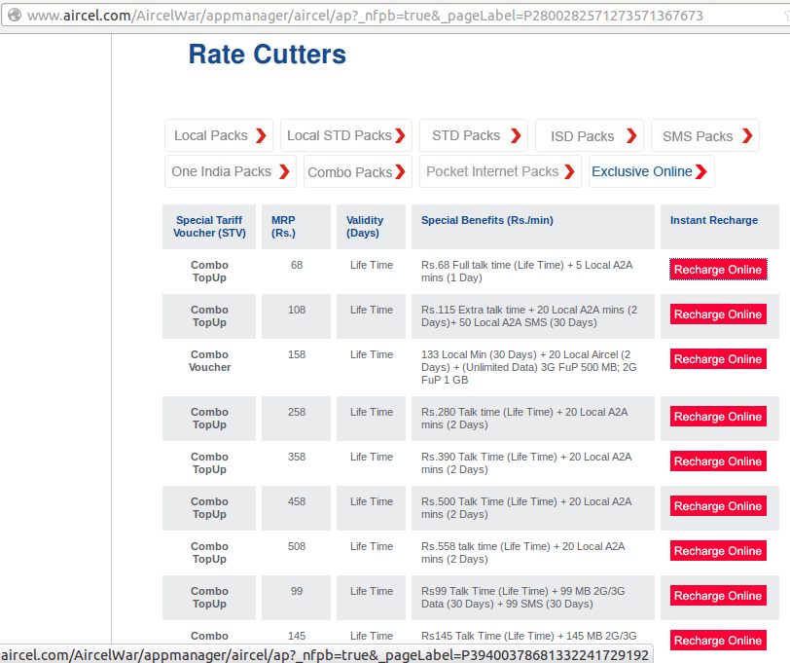
Task: Click red chevron beside Pocket Internet Packs
Action: tap(569, 172)
